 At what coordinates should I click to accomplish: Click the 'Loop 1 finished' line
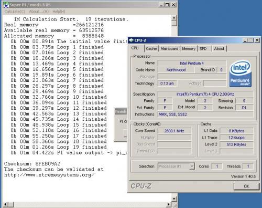pyautogui.click(x=57, y=47)
